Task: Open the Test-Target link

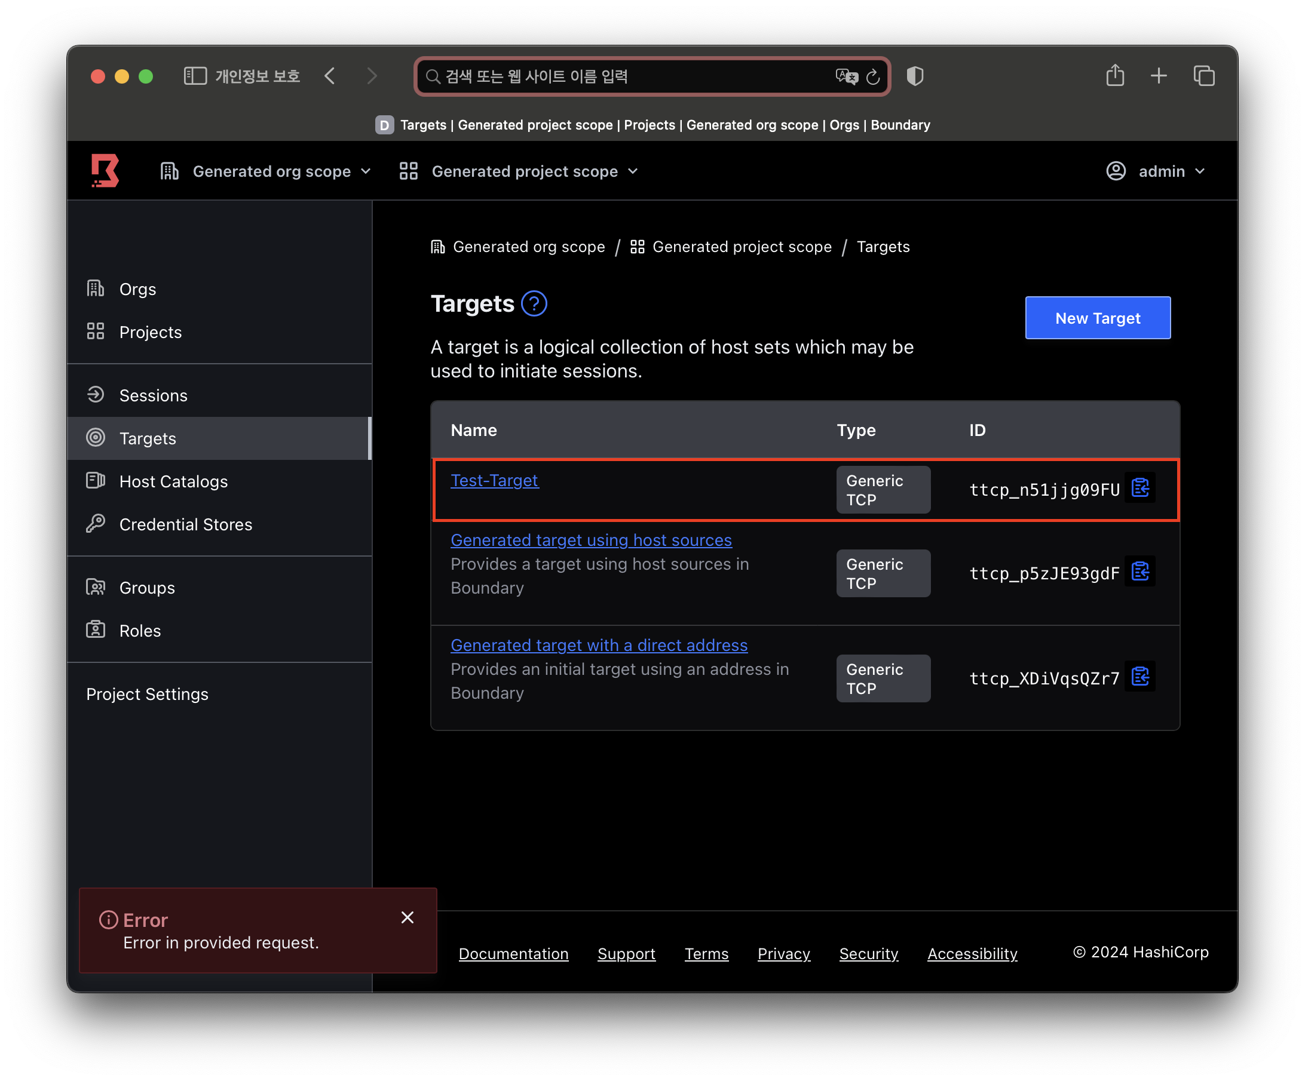Action: (x=494, y=480)
